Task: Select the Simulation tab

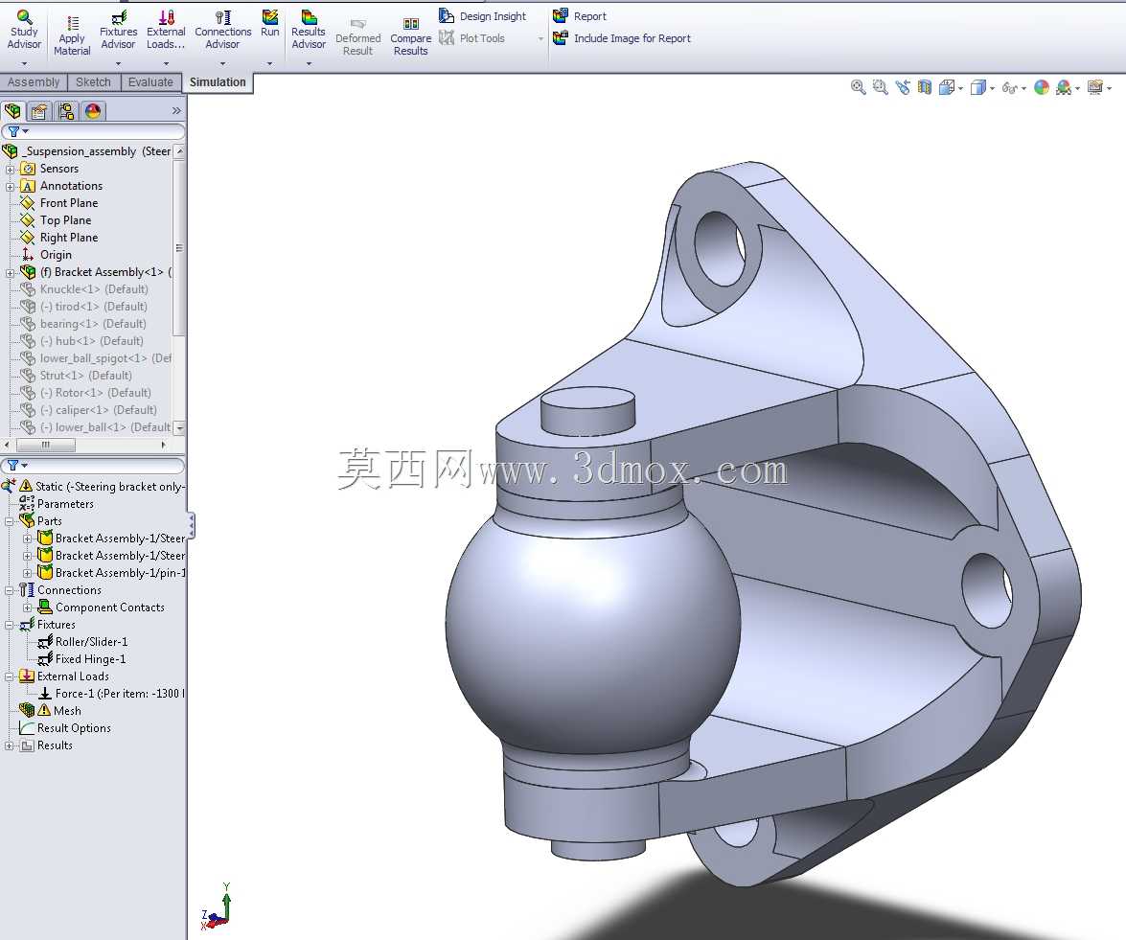Action: pos(218,82)
